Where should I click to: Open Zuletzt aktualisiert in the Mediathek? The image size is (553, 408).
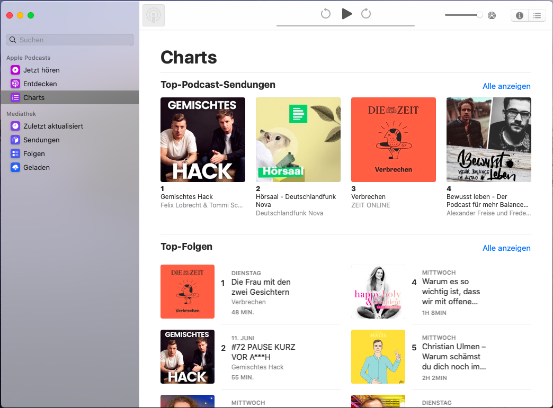pos(53,126)
